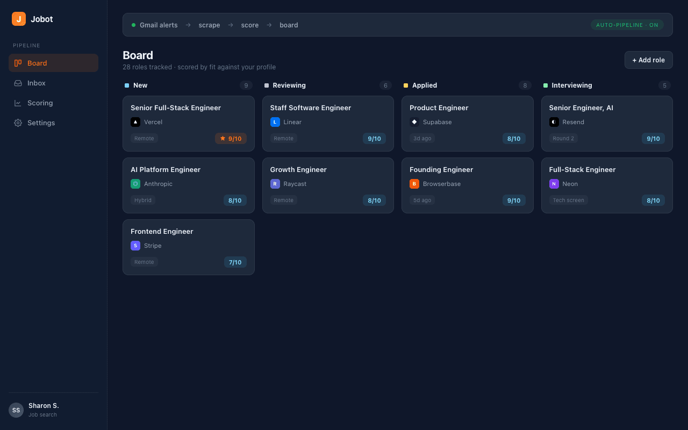
Task: Click the Remote tag on the Vercel card
Action: click(x=144, y=138)
